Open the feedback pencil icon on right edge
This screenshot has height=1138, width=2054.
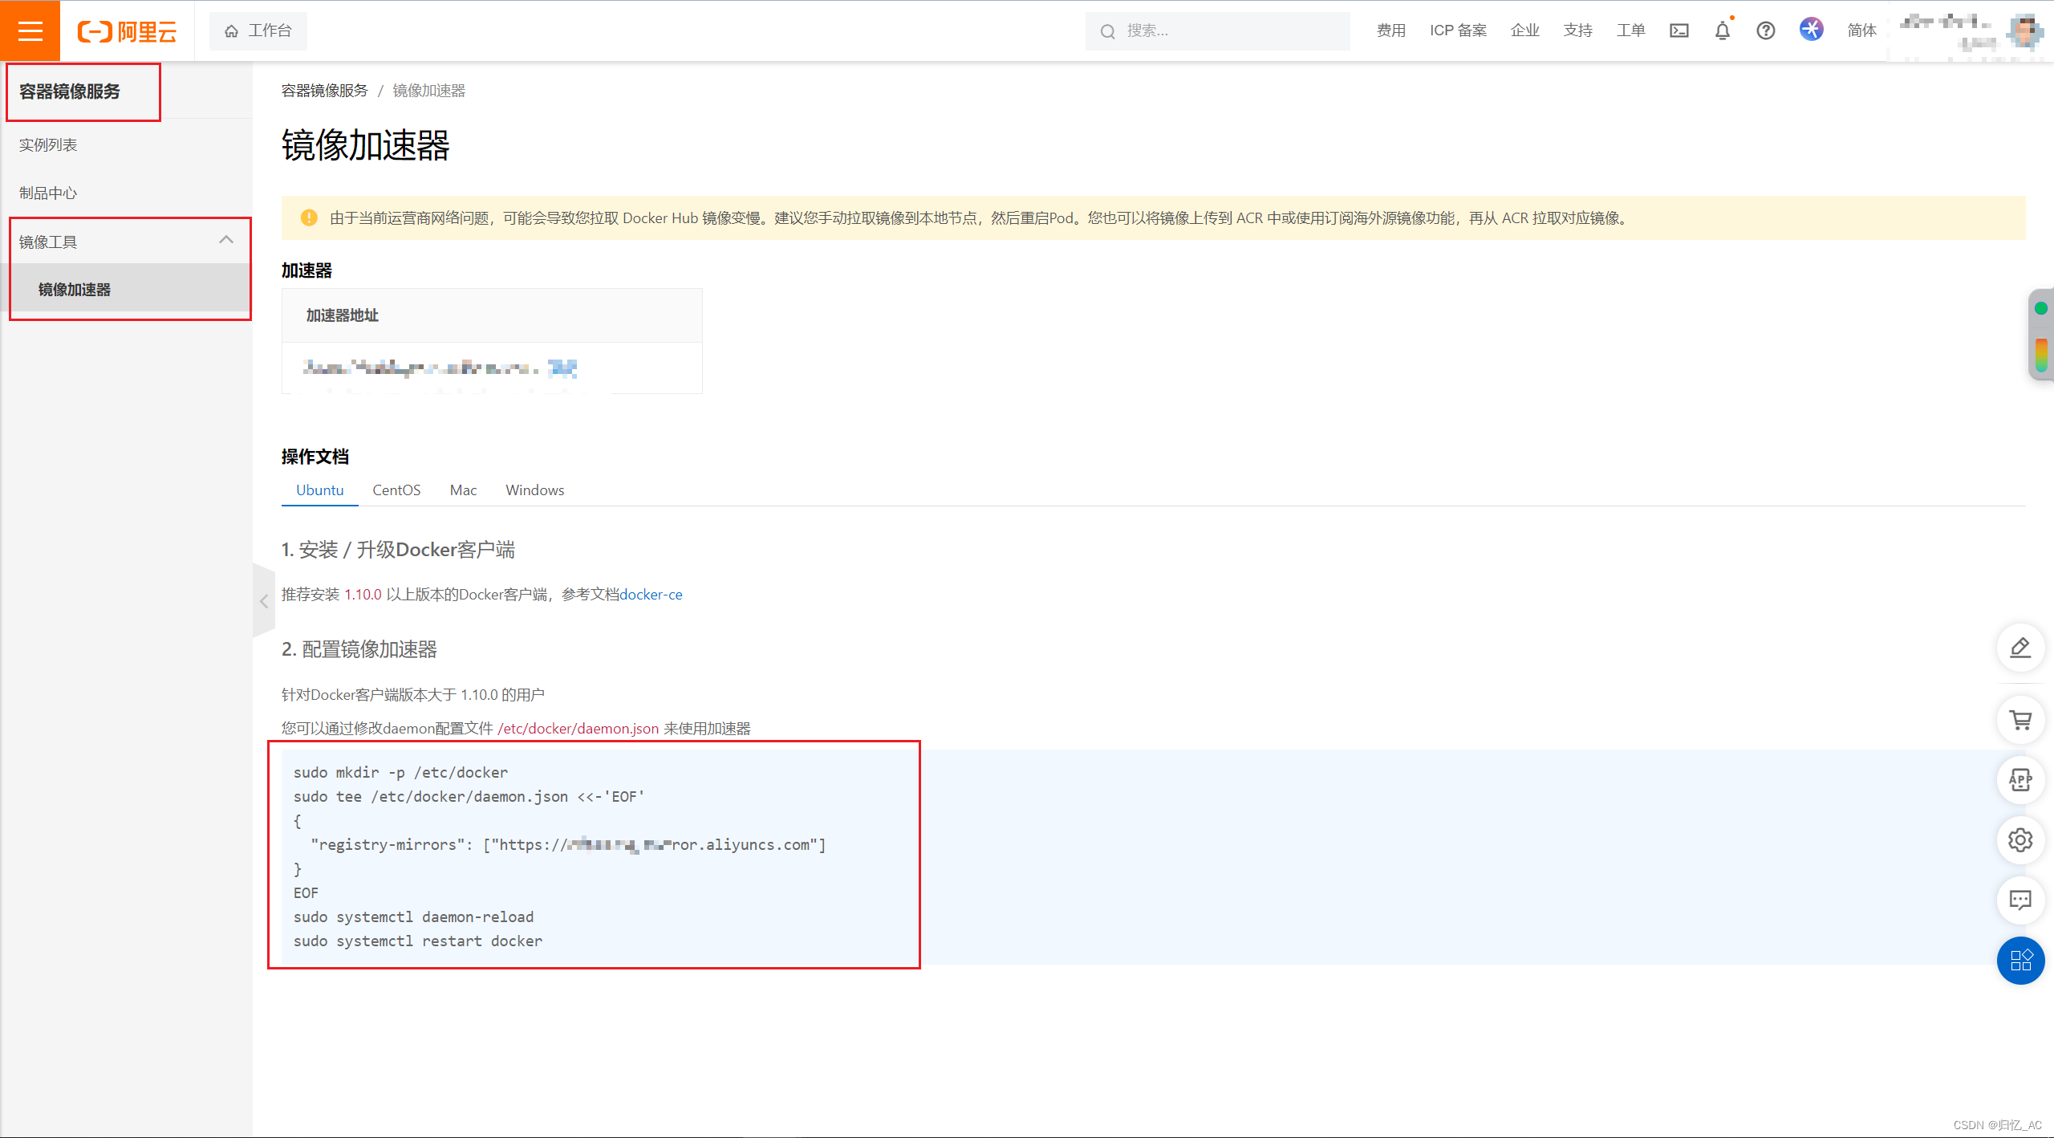[x=2021, y=648]
